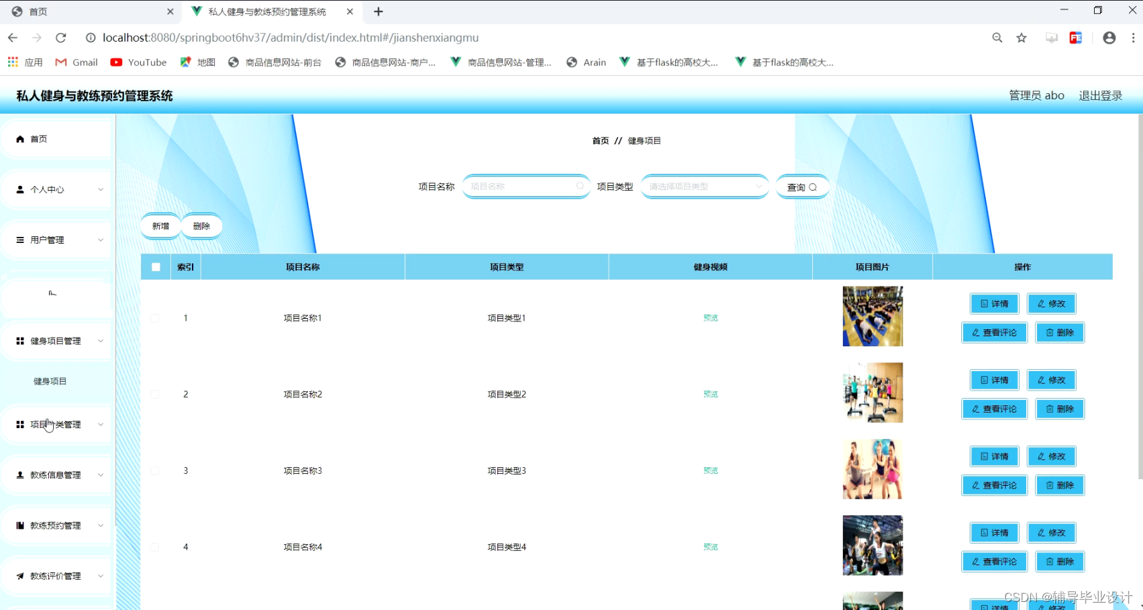Click the list icon beside 用户管理
Image resolution: width=1143 pixels, height=610 pixels.
[20, 240]
